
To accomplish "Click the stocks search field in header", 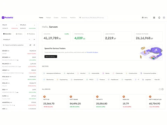I will point(93,18).
